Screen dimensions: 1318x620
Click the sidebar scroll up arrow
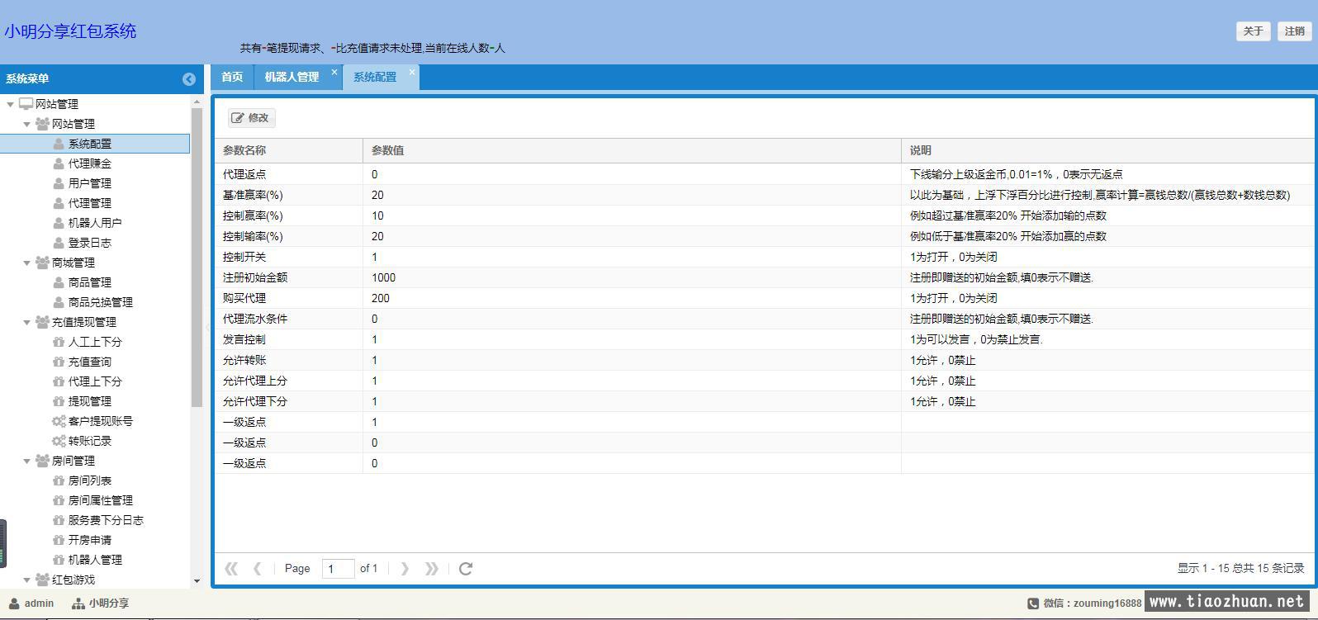[197, 102]
